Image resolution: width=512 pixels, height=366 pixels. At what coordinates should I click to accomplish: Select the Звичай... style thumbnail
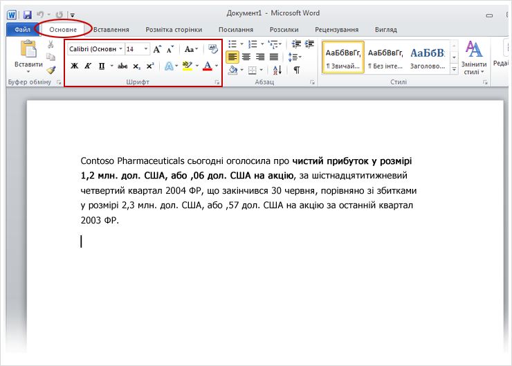point(343,57)
